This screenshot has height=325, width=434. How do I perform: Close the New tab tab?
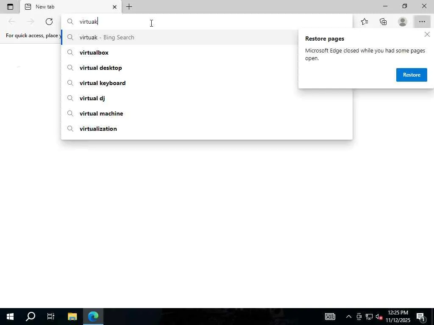coord(114,7)
